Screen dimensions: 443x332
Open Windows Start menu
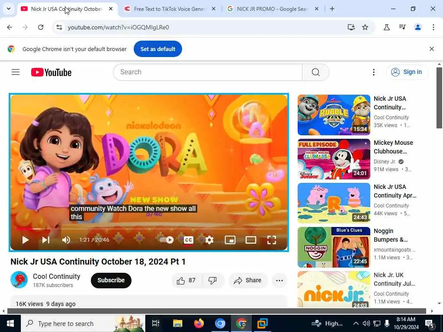point(10,323)
